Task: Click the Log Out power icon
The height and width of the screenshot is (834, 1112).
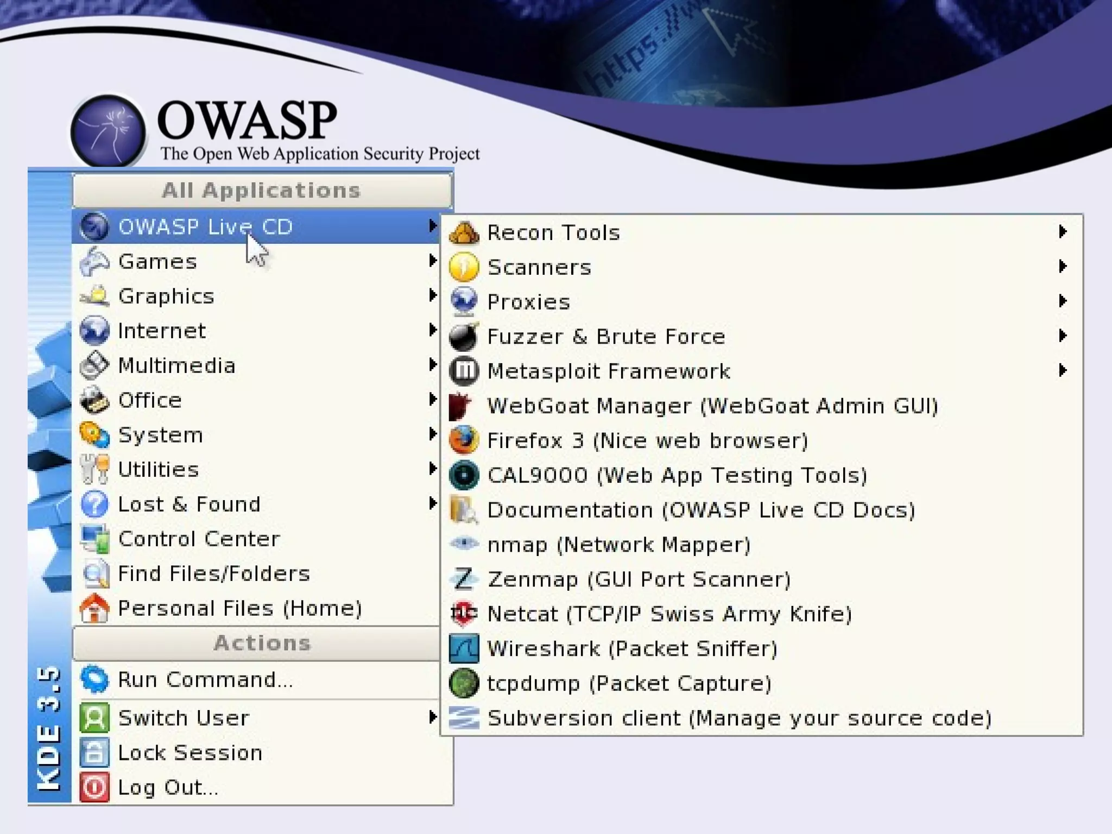Action: pos(94,787)
